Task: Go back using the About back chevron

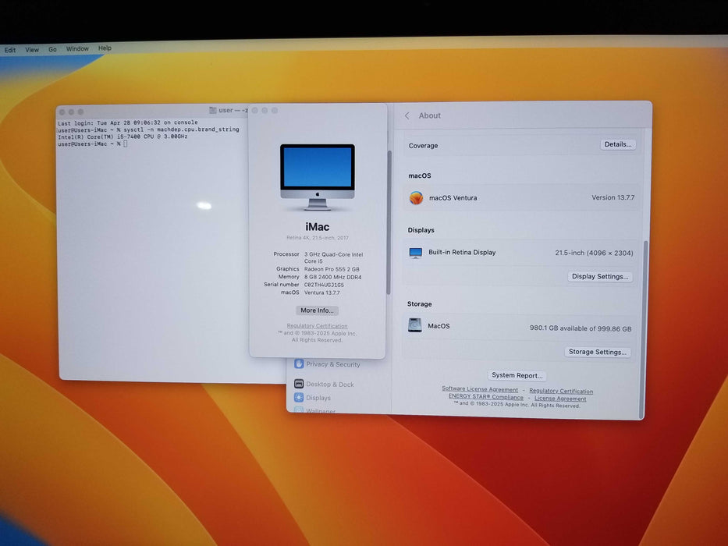Action: coord(407,116)
